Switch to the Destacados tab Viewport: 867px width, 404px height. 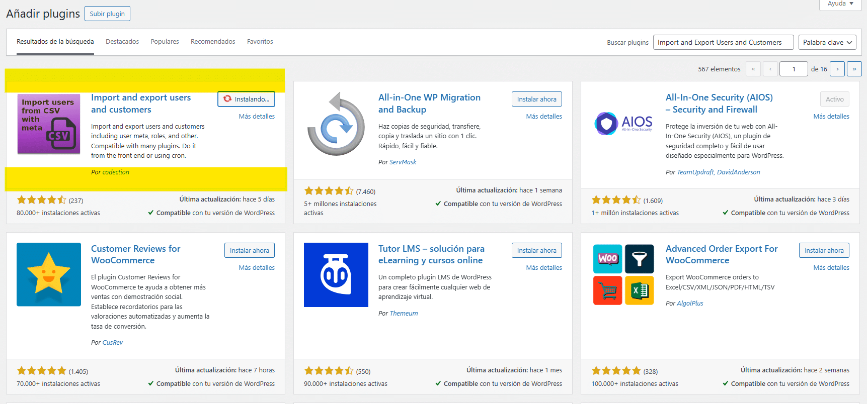[122, 42]
